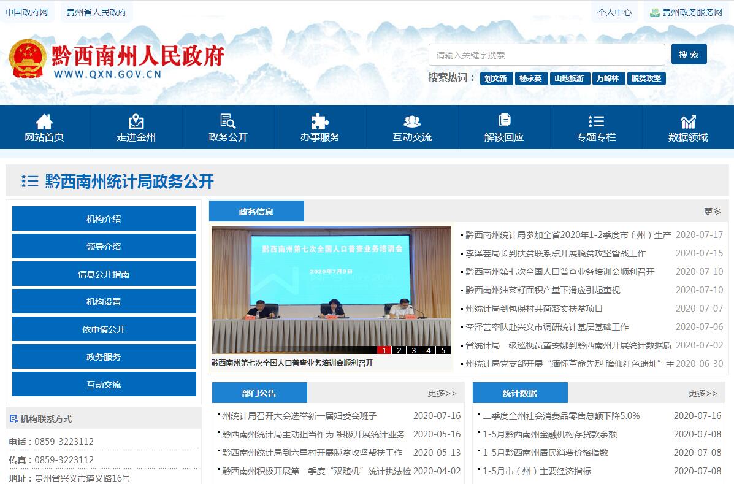Select the 办事服务 puzzle piece icon

tap(320, 121)
